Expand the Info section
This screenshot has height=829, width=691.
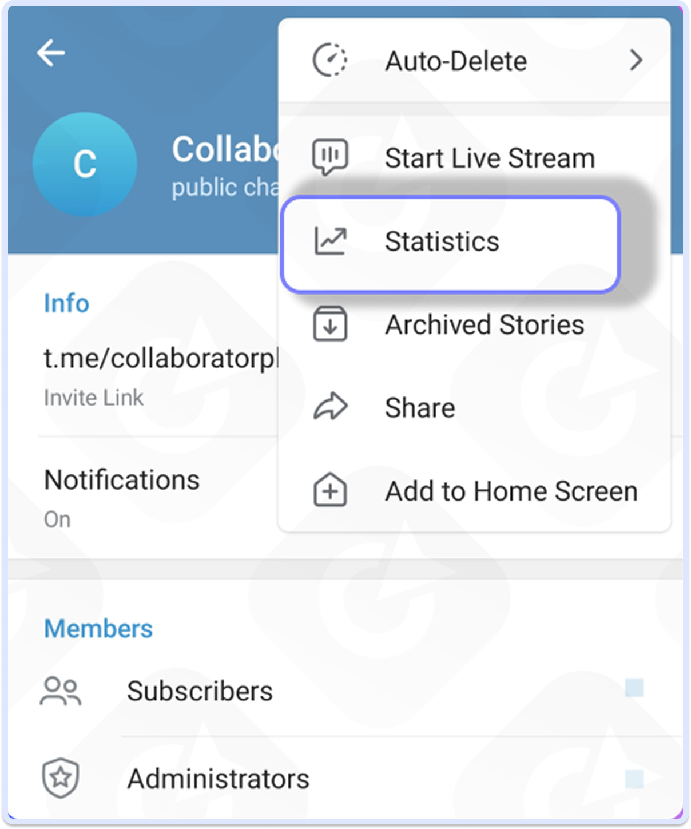(x=66, y=303)
